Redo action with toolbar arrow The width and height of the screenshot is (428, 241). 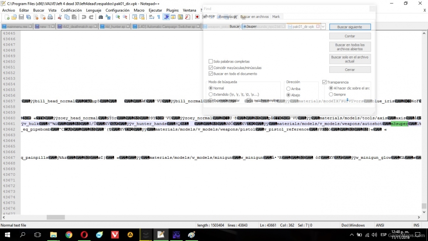91,17
